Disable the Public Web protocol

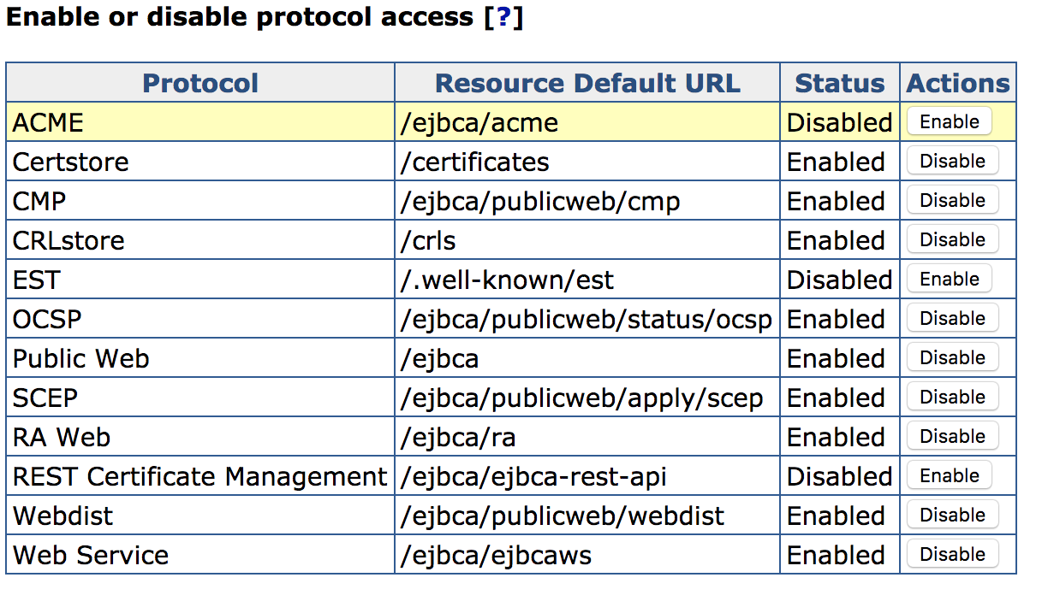tap(952, 358)
